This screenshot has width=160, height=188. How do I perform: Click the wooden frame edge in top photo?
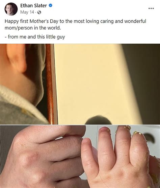[x=51, y=84]
